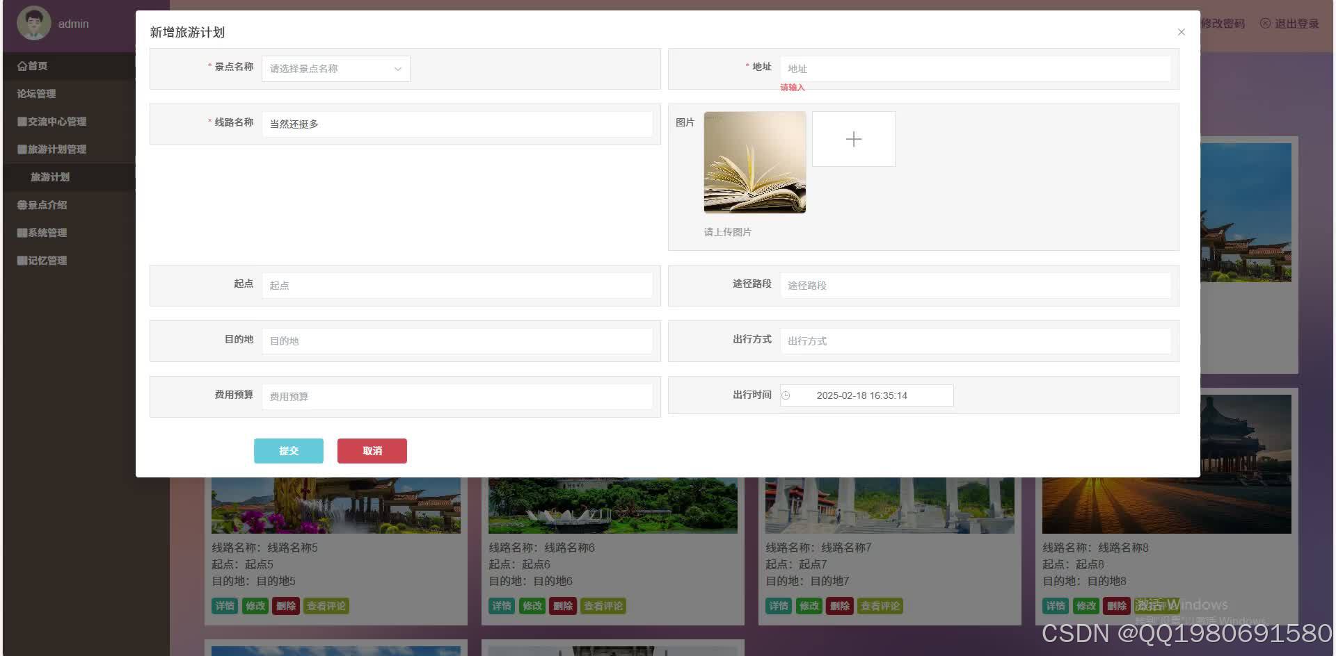Click the 费用预算 input field
Screen dimensions: 1336x656
coord(457,397)
